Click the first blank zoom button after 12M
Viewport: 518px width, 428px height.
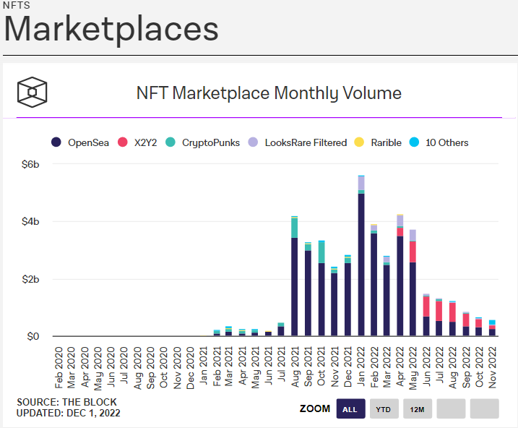point(451,408)
